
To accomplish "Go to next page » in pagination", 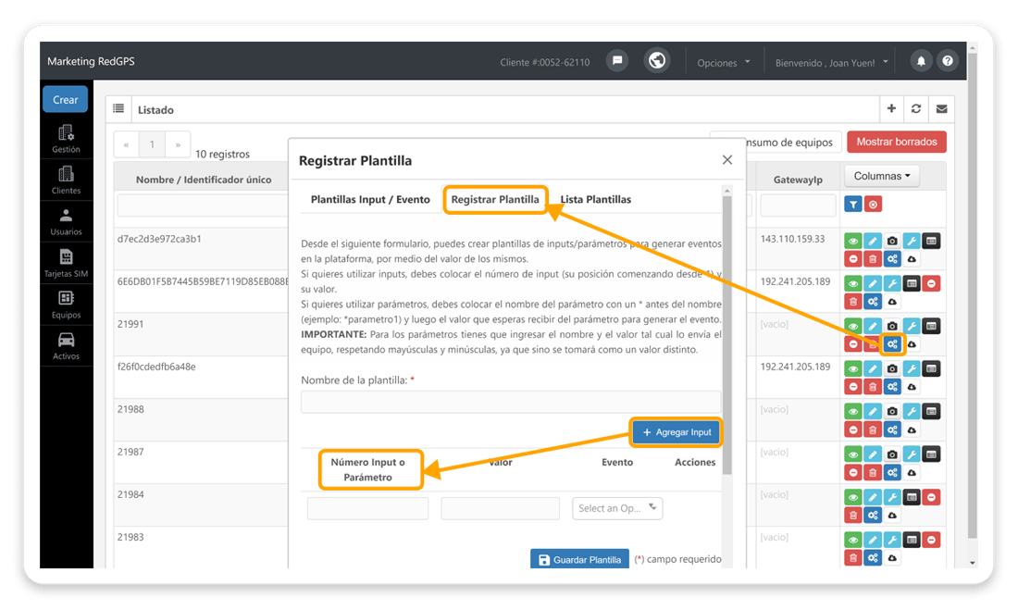I will [178, 144].
